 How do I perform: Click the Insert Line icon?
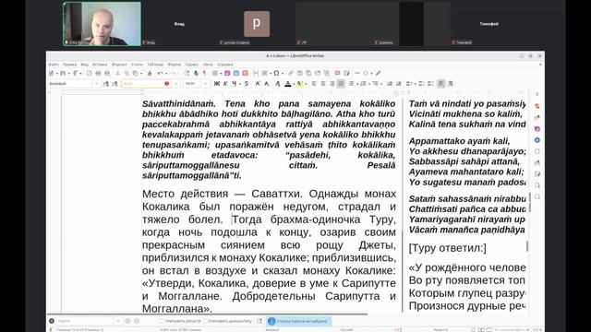(357, 74)
